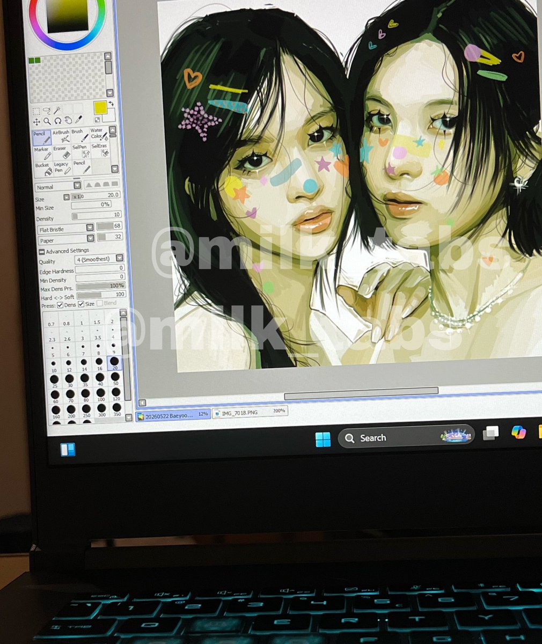Select the Marker tool
Viewport: 542px width, 644px height.
pyautogui.click(x=42, y=153)
